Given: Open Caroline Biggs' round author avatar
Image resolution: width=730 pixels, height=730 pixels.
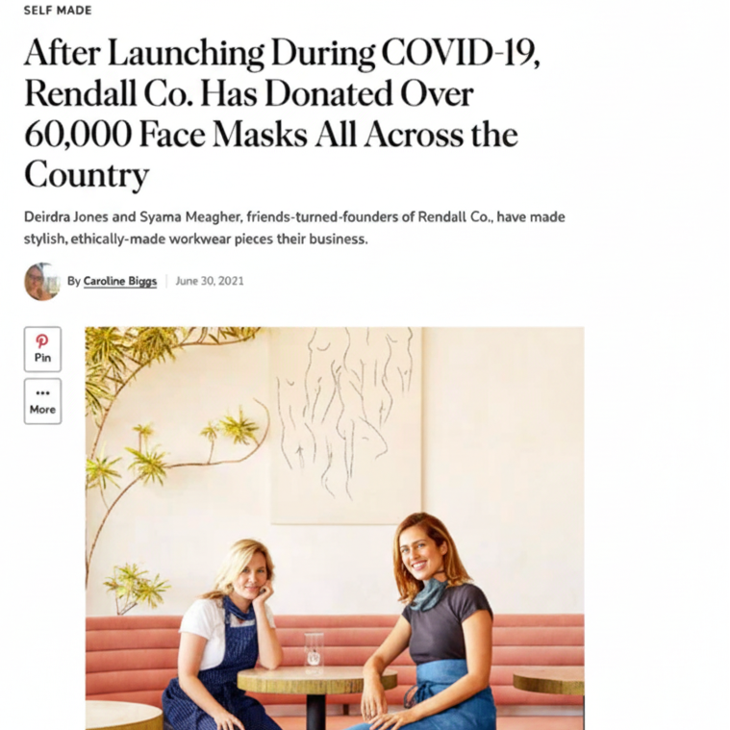Looking at the screenshot, I should coord(42,281).
